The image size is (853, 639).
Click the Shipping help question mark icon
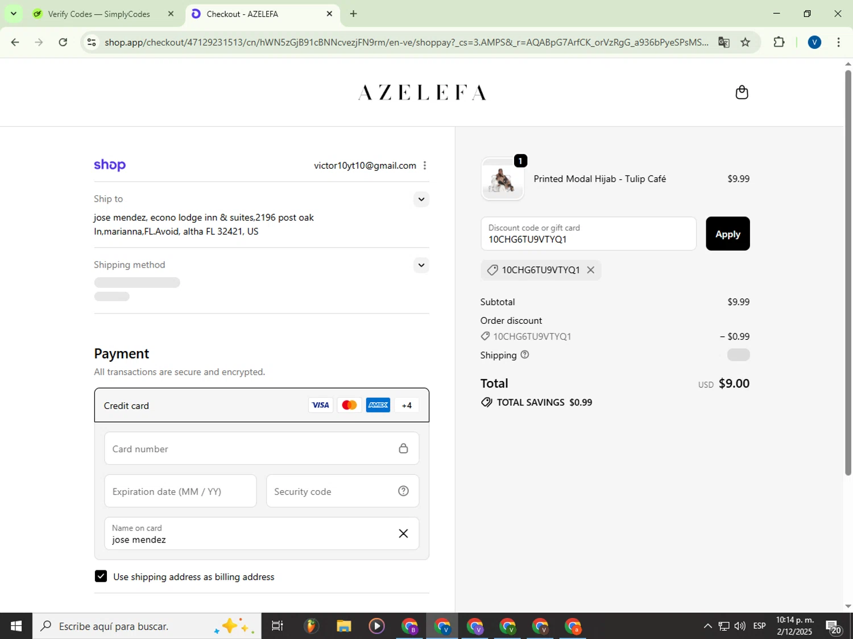[x=525, y=354]
